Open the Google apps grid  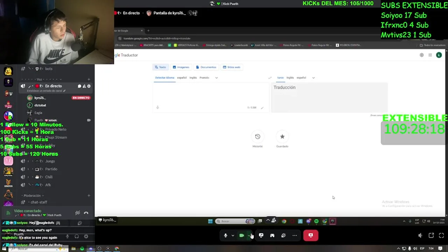coord(430,55)
